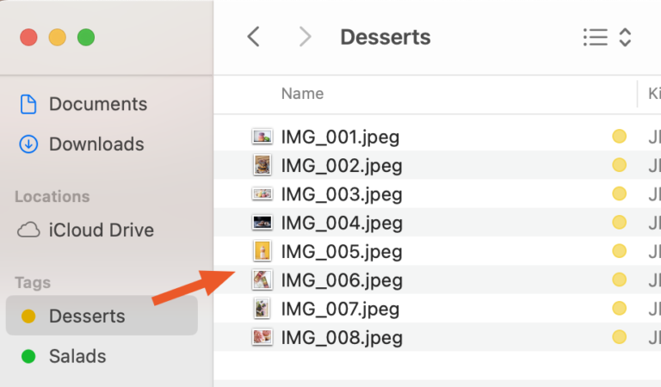Click the yellow tag dot of IMG_001.jpeg

coord(619,137)
